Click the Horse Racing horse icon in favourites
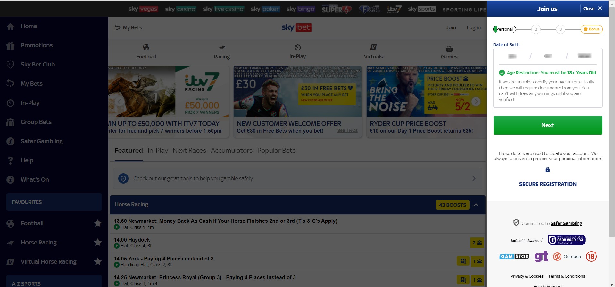615x287 pixels. tap(10, 243)
